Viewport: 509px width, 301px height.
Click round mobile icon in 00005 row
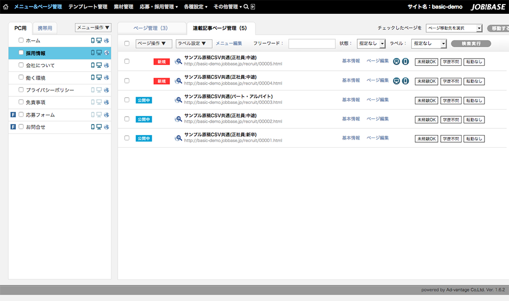pyautogui.click(x=406, y=61)
